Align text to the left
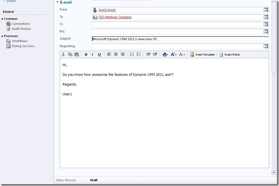The height and width of the screenshot is (186, 279). pos(109,55)
